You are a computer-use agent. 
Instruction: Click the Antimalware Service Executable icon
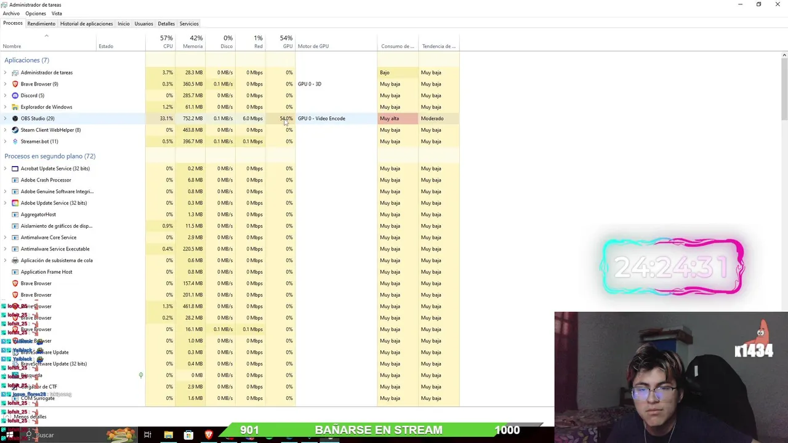point(15,249)
